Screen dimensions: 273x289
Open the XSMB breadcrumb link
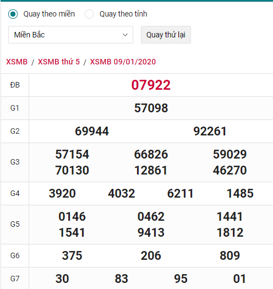[x=17, y=62]
